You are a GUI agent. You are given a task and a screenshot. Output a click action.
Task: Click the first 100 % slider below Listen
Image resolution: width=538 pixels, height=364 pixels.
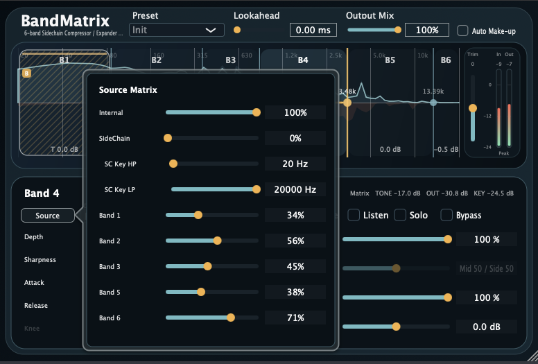397,239
